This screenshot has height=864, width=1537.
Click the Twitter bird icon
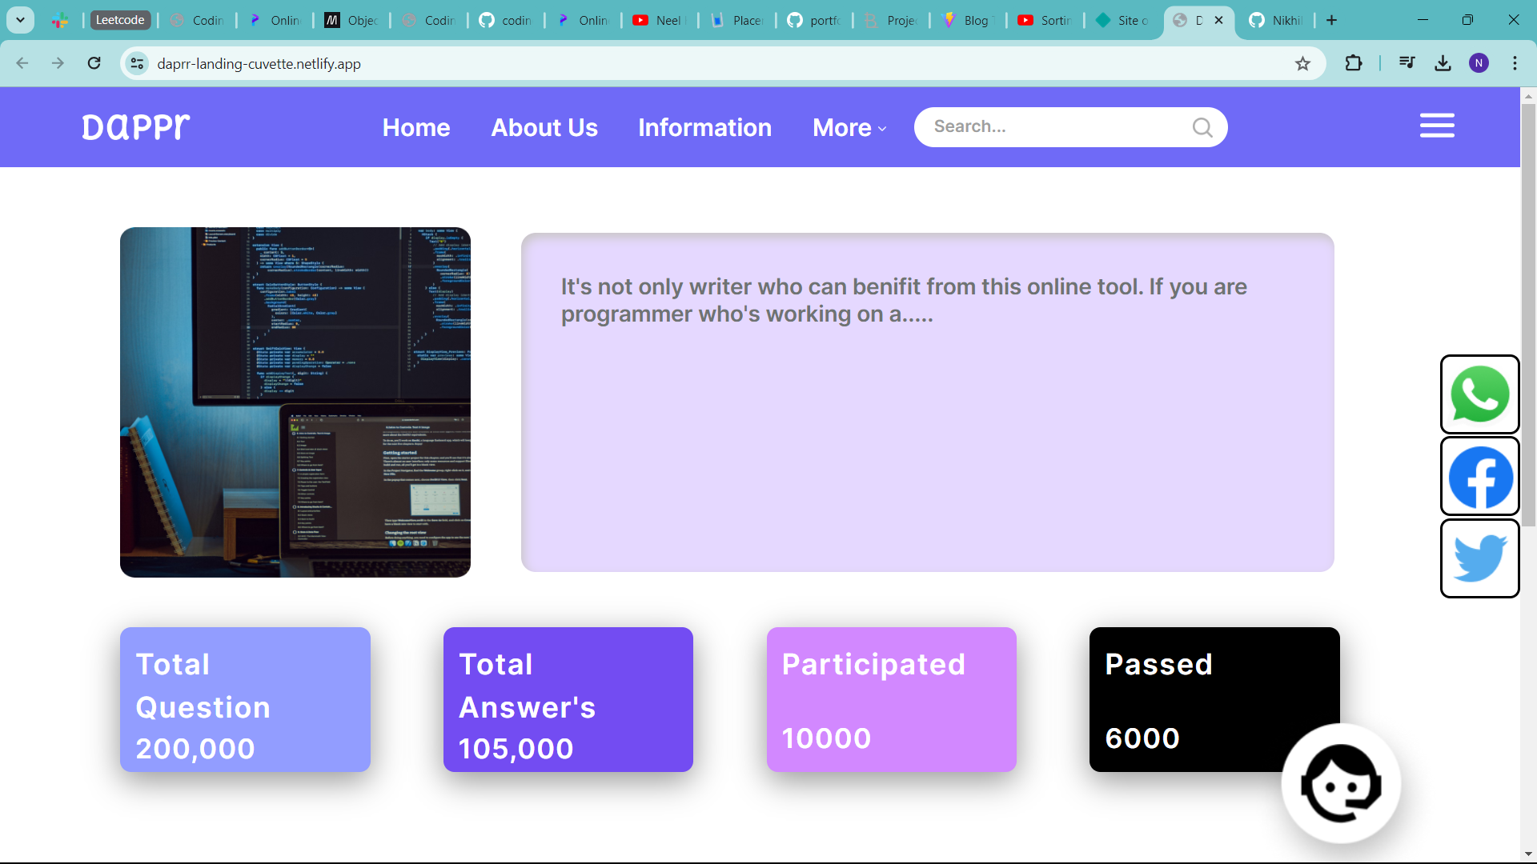(1479, 558)
